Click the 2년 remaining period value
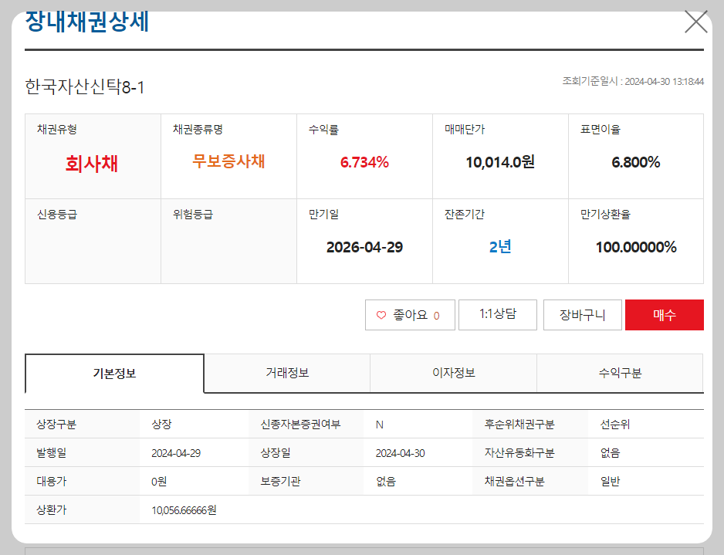Image resolution: width=724 pixels, height=555 pixels. (500, 246)
